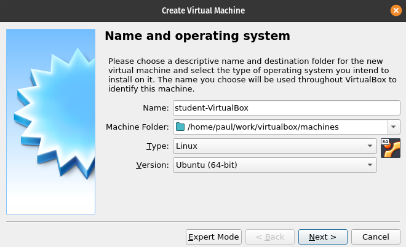Click the /home/paul/work/virtualbox/machines path text
Screen dimensions: 406x247
coord(263,127)
